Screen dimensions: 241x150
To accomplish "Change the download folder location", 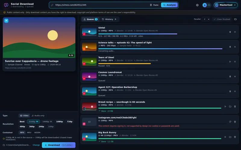I will click(x=36, y=145).
